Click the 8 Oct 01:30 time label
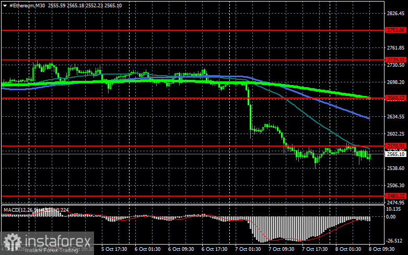Image resolution: width=408 pixels, height=255 pixels. pos(348,249)
